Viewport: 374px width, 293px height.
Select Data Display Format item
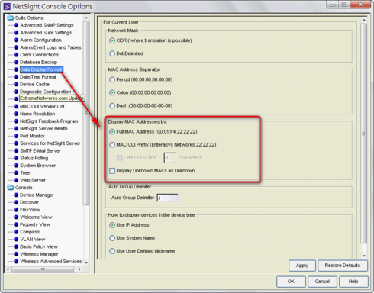[41, 69]
